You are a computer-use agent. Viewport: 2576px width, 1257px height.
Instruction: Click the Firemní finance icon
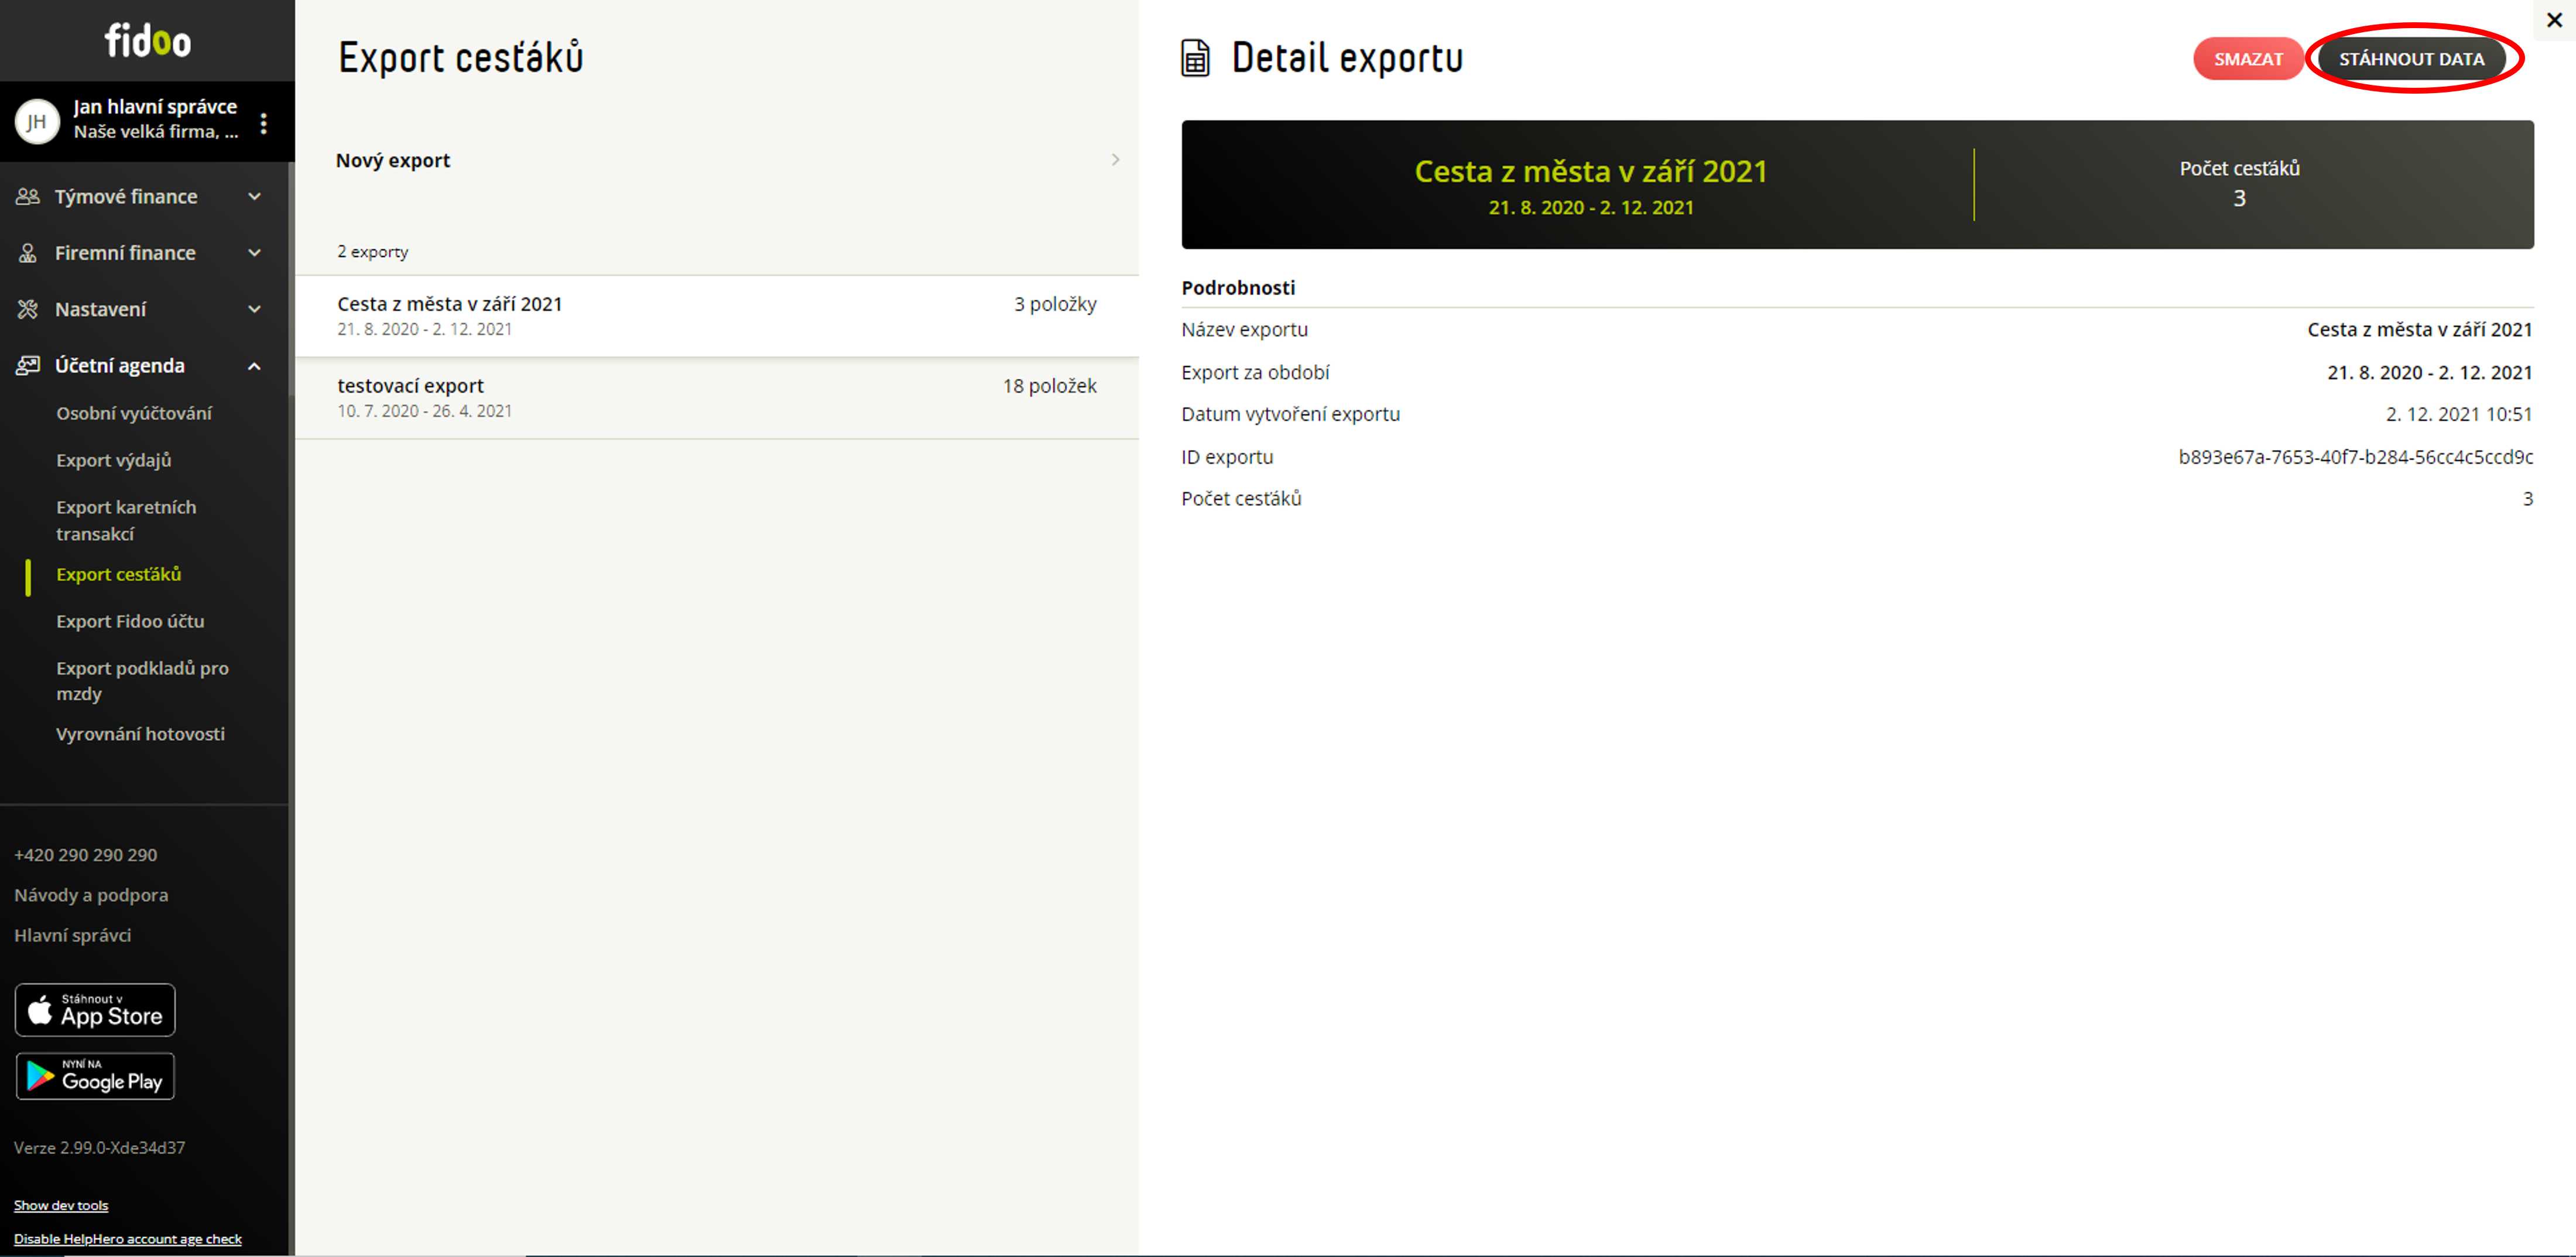pos(28,253)
